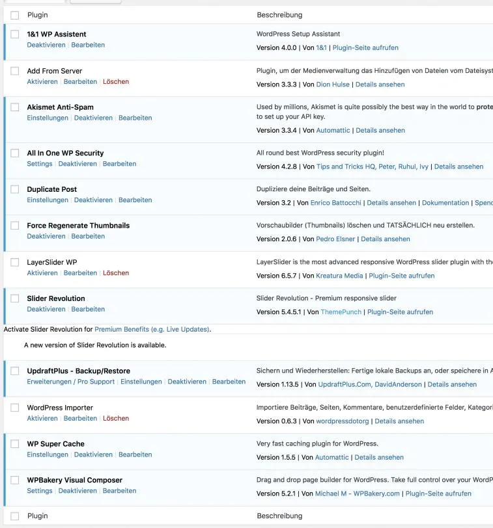Select all plugins via header checkbox
The image size is (493, 528).
coord(15,15)
